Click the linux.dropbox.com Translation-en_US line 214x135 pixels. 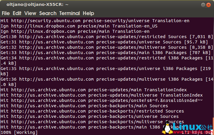click(x=79, y=26)
